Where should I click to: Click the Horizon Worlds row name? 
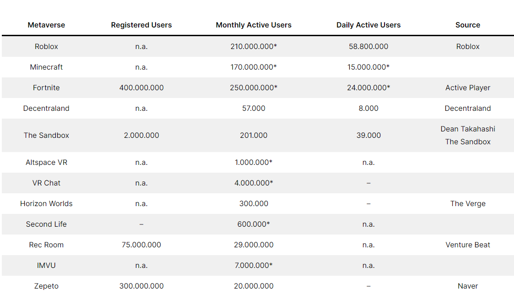pyautogui.click(x=46, y=204)
